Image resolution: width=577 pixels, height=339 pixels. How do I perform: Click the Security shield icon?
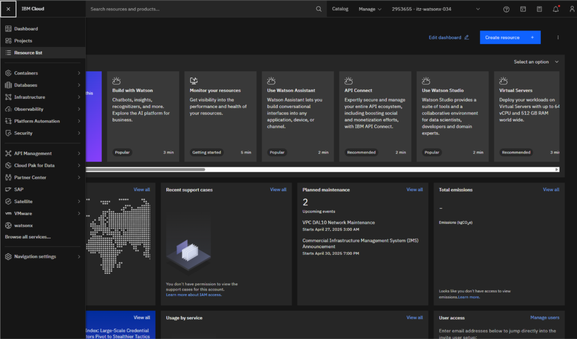8,133
